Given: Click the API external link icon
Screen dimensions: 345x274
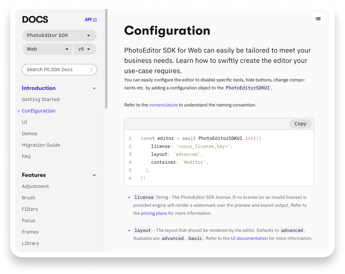Looking at the screenshot, I should [x=95, y=20].
